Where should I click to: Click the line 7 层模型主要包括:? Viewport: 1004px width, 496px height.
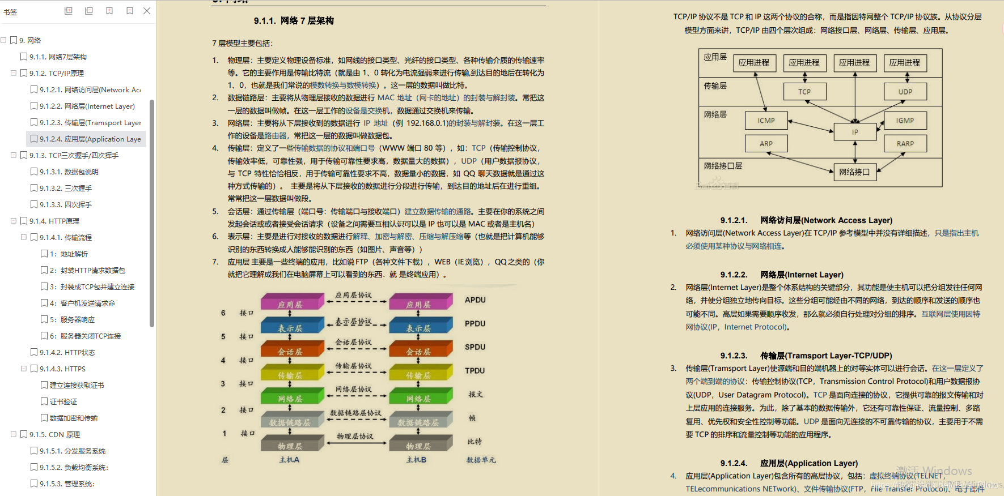point(242,43)
